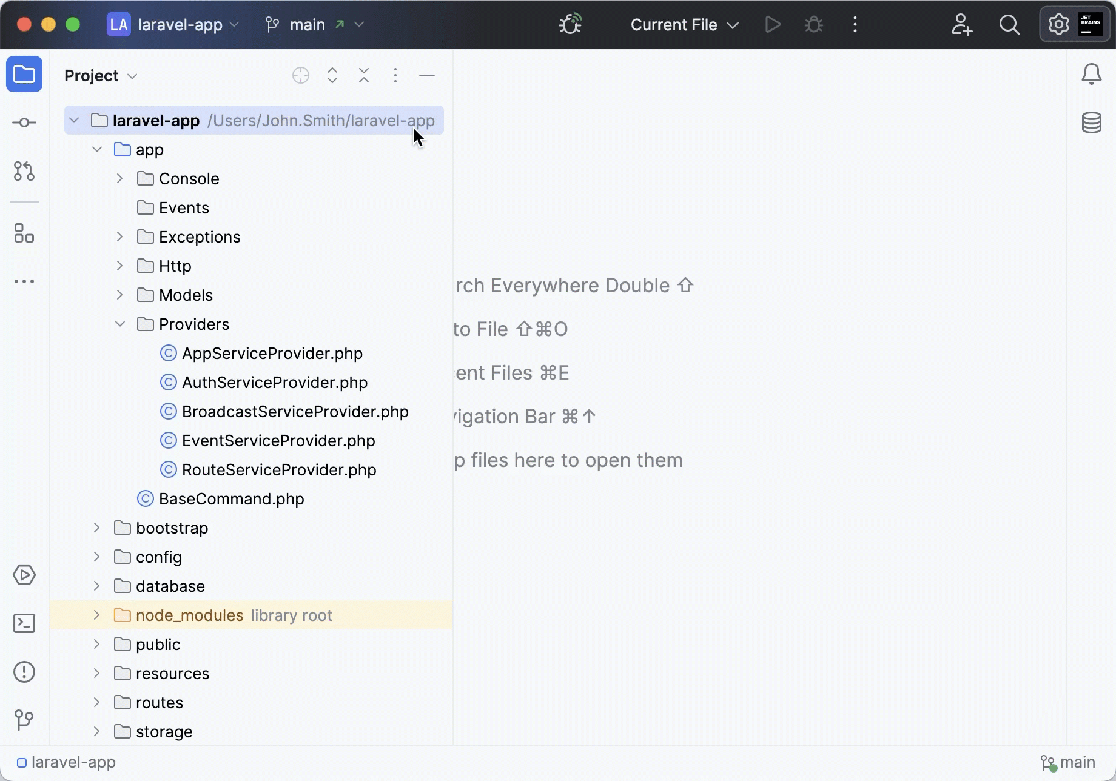
Task: Open the Current File run configuration dropdown
Action: click(x=684, y=24)
